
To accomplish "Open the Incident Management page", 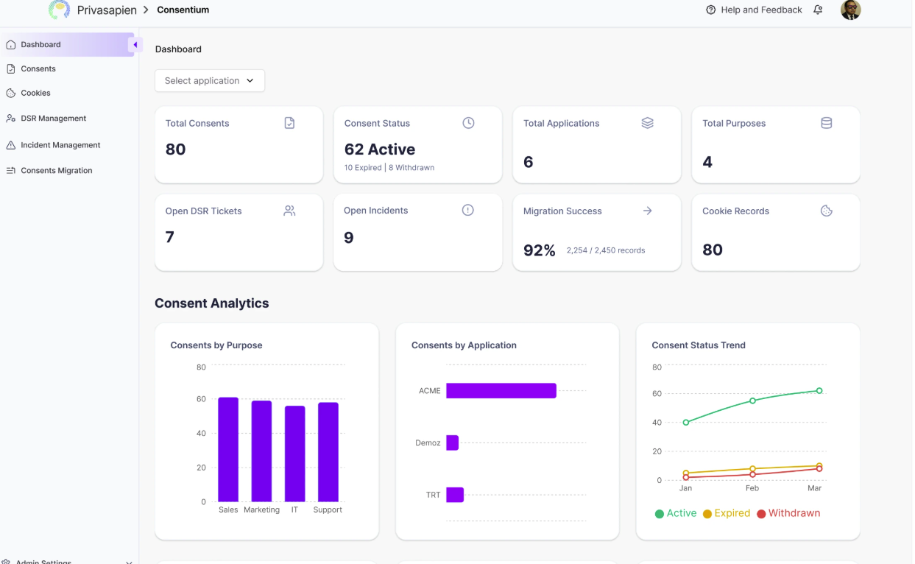I will click(60, 145).
